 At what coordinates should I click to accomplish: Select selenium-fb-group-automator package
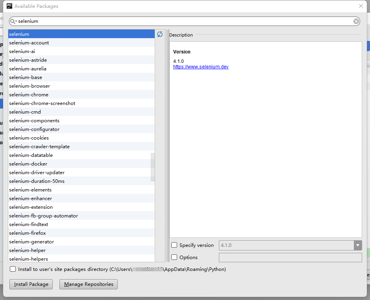pyautogui.click(x=81, y=215)
